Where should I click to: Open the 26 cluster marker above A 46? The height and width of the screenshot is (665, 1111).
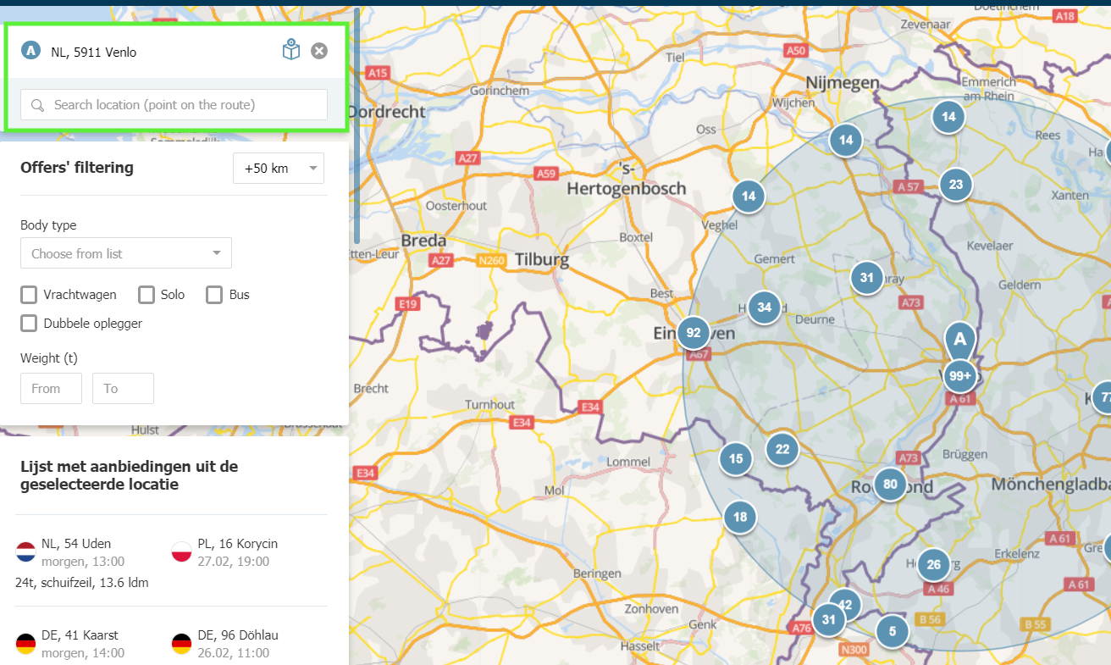click(933, 565)
